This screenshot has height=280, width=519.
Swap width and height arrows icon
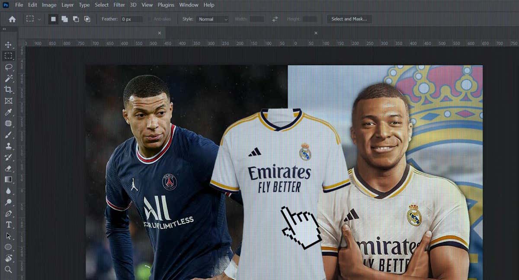(x=275, y=19)
